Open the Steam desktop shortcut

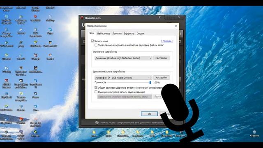tap(35, 95)
